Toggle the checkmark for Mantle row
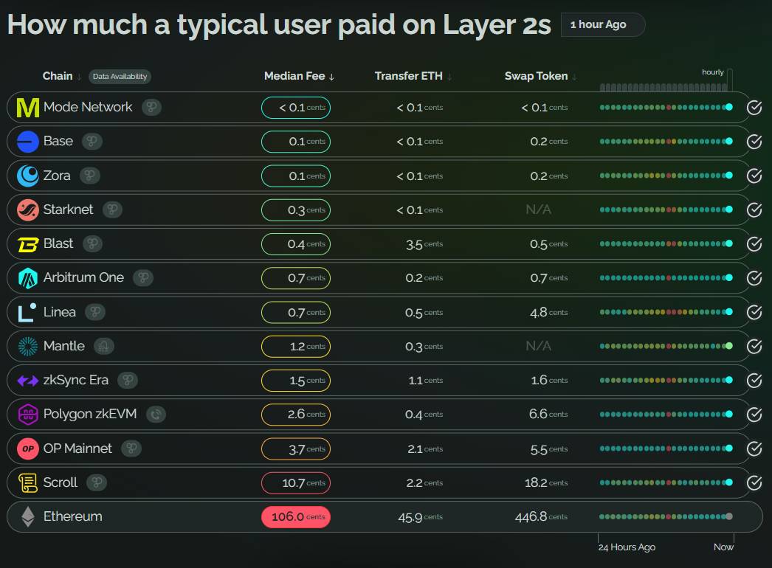 point(754,347)
